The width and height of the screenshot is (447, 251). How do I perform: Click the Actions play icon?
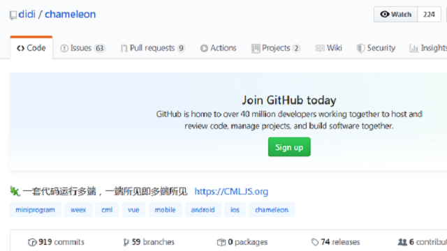click(x=204, y=48)
